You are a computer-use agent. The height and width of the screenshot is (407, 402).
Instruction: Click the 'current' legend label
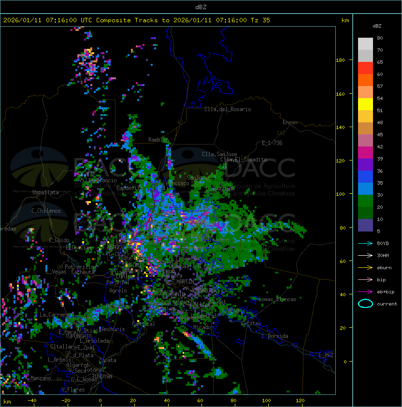point(387,304)
